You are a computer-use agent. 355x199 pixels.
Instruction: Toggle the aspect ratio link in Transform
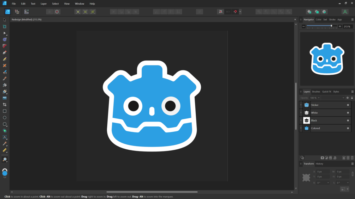coord(353,174)
